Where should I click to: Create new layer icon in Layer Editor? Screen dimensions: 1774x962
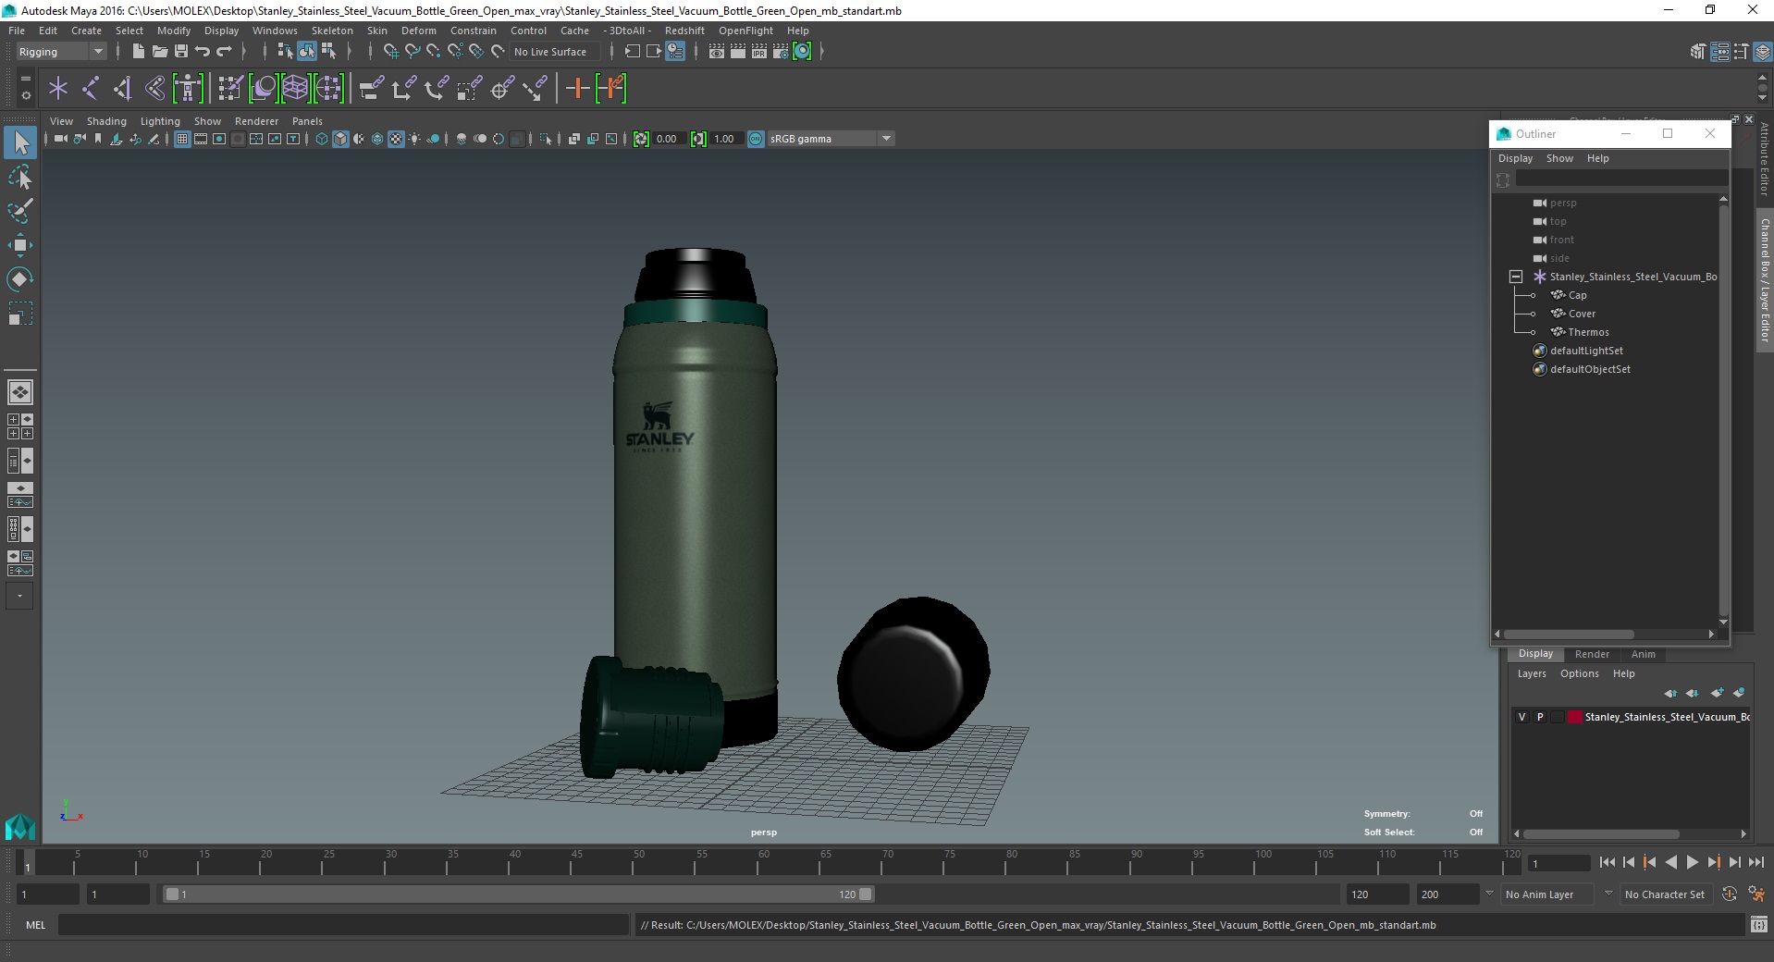point(1718,693)
